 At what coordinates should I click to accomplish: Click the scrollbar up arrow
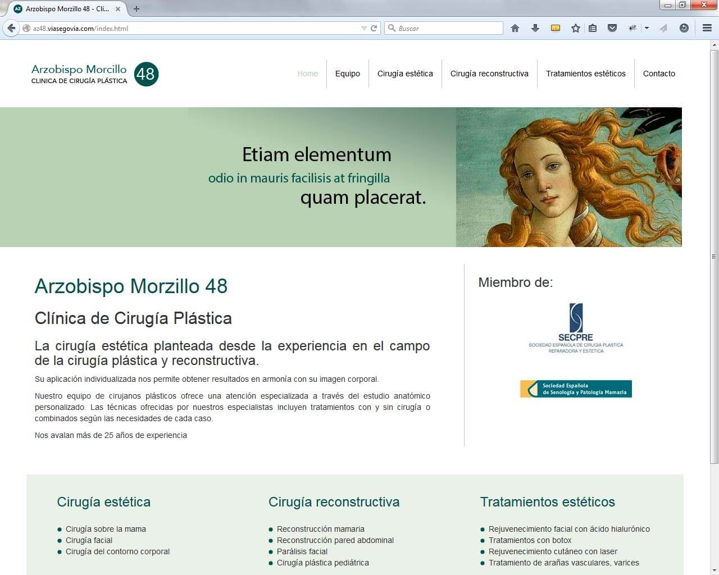pyautogui.click(x=714, y=44)
